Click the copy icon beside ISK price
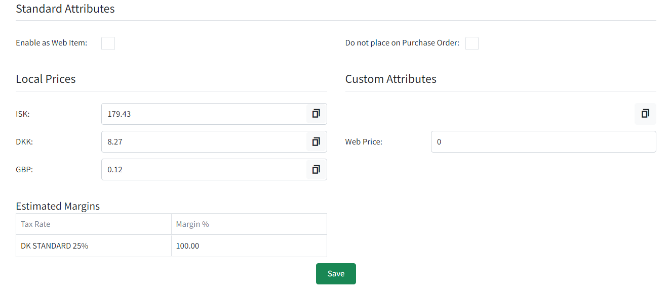 pyautogui.click(x=316, y=114)
